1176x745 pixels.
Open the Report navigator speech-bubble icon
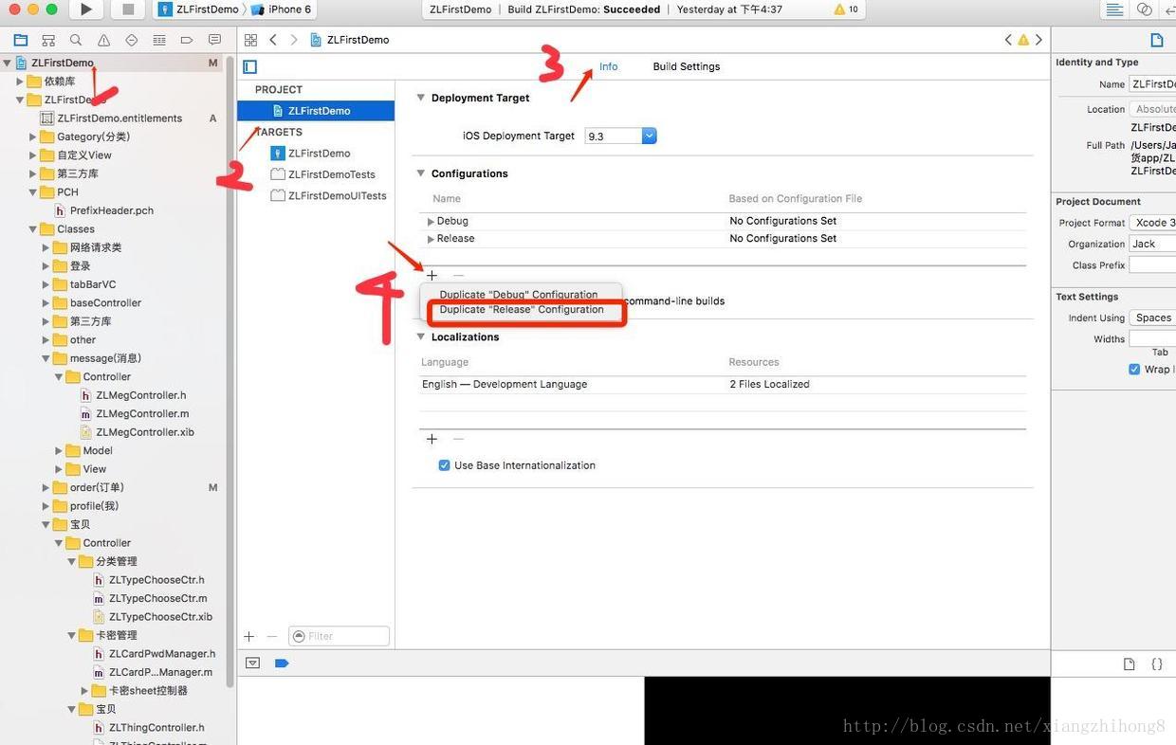[x=214, y=40]
